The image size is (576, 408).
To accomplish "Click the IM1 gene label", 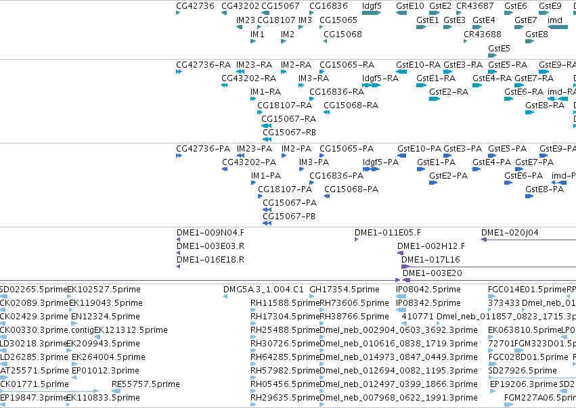I will (257, 34).
